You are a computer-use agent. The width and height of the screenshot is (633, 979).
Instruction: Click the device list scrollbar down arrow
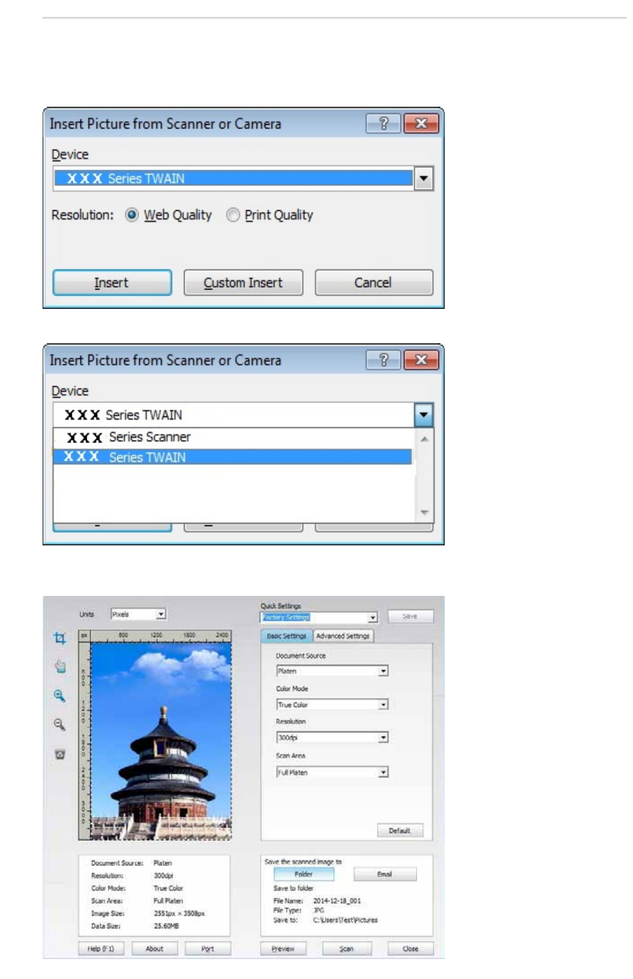424,512
